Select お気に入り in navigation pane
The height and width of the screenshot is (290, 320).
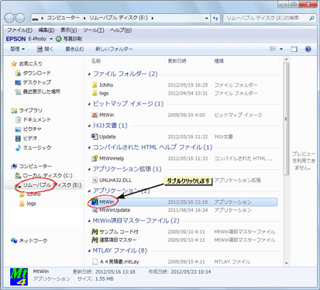click(x=27, y=64)
